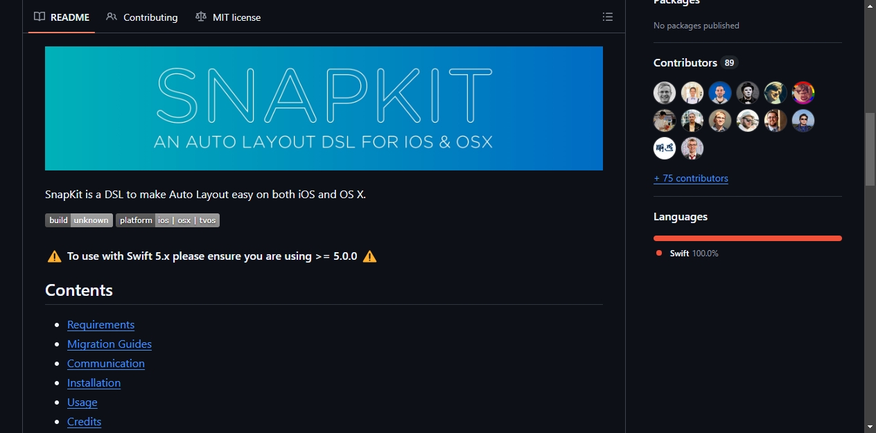Image resolution: width=876 pixels, height=433 pixels.
Task: Switch to the README tab
Action: coord(62,17)
